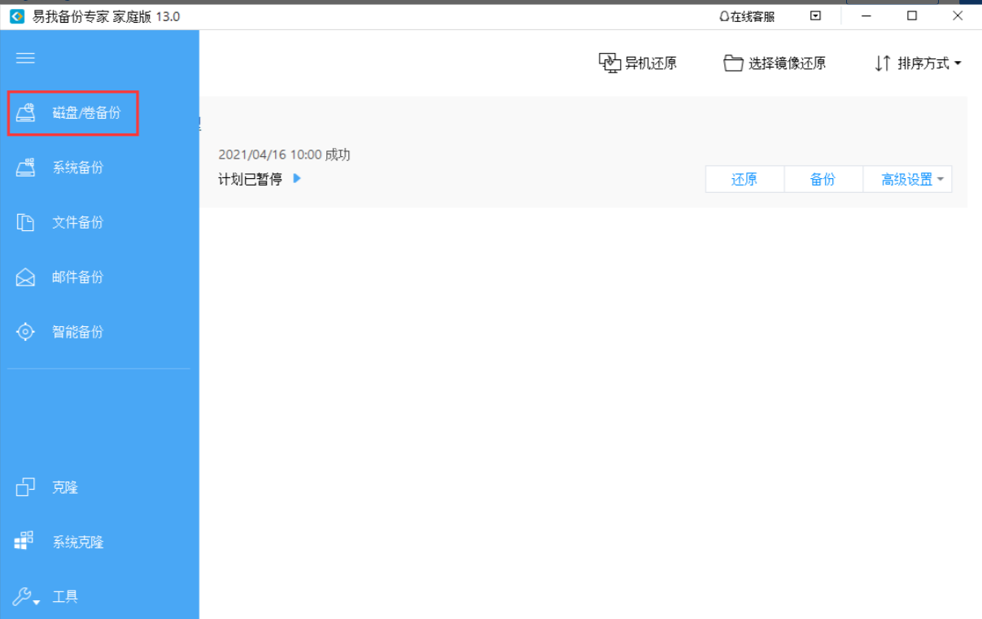Viewport: 982px width, 619px height.
Task: Open 异机还原 label in toolbar
Action: (x=651, y=63)
